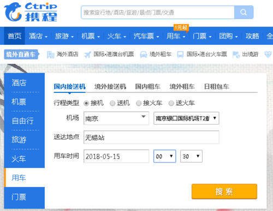The height and width of the screenshot is (211, 273).
Task: Switch to the 日租包车 tab
Action: (x=216, y=86)
